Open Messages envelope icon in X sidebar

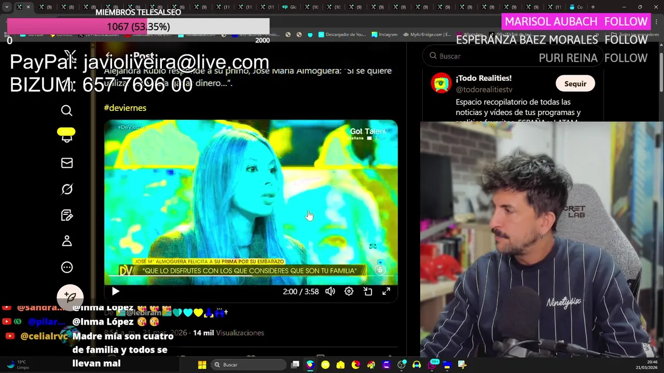66,163
